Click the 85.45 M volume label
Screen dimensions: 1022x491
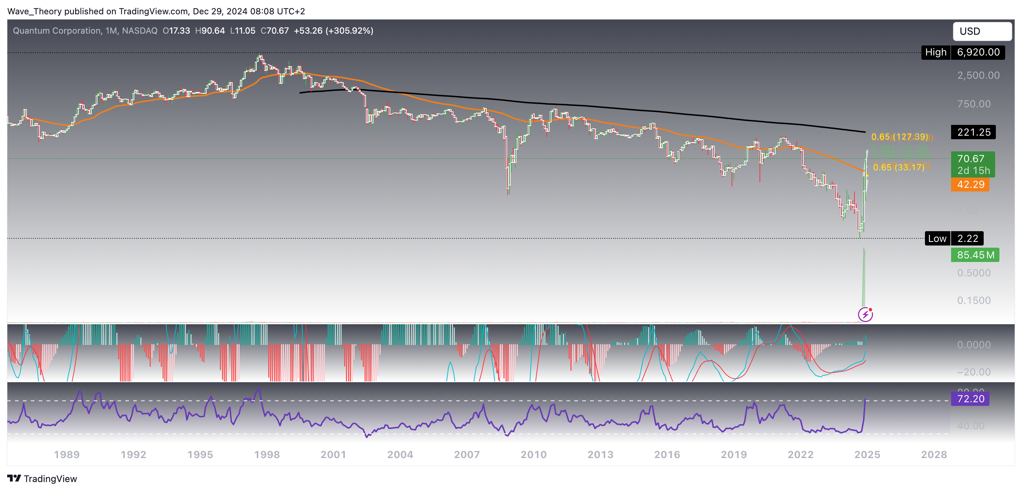[x=975, y=254]
